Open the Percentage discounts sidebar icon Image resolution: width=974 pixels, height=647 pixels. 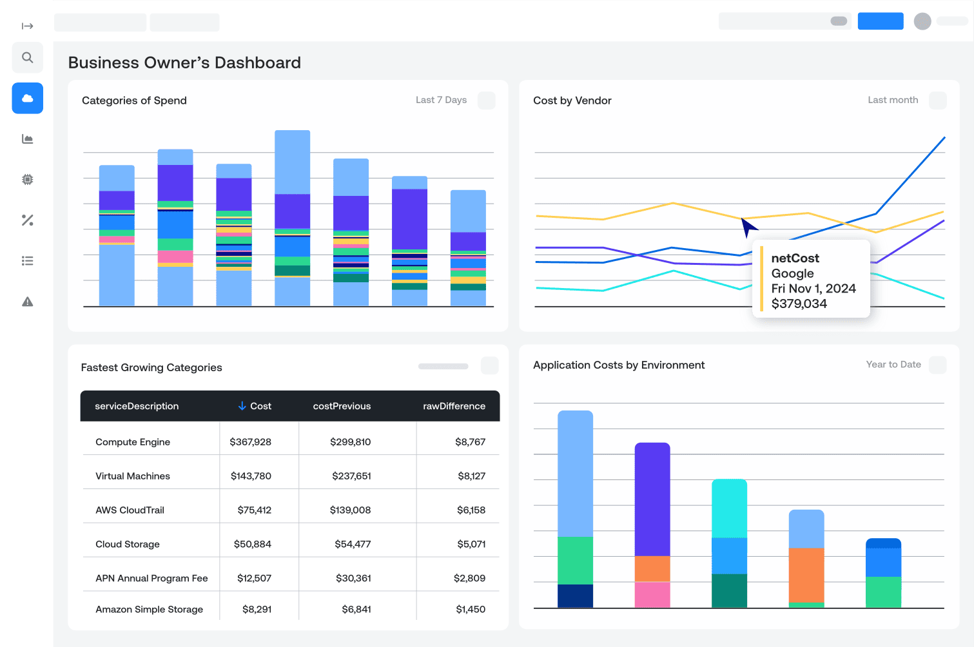[x=27, y=220]
